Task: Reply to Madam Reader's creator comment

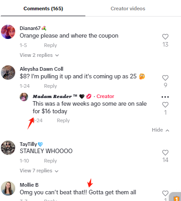Action: click(63, 120)
